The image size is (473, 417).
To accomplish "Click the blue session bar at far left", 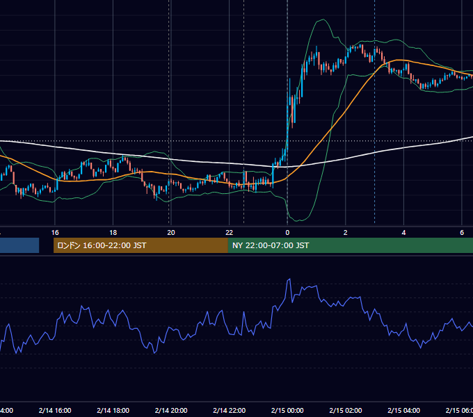I will tap(19, 245).
